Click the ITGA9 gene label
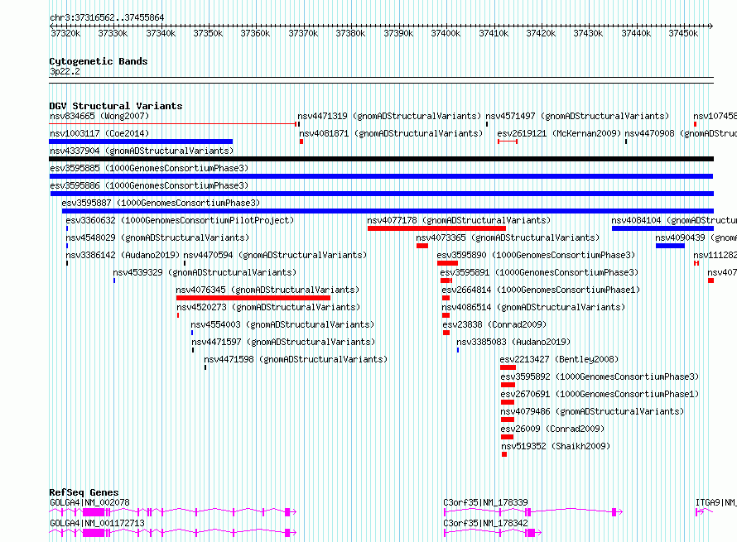 tap(715, 502)
